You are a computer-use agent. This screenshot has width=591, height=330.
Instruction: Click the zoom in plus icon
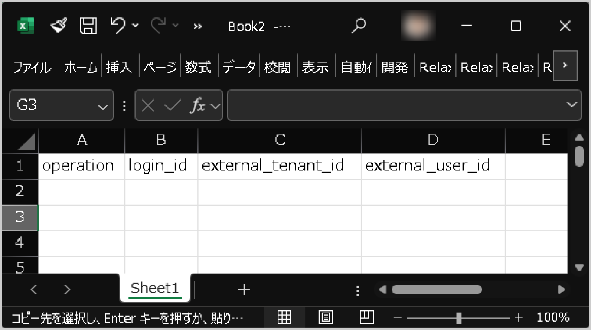click(x=519, y=317)
